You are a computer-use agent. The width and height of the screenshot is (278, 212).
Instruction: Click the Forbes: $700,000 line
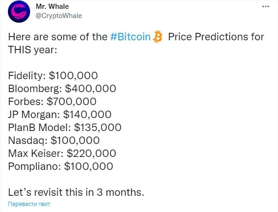[x=52, y=101]
